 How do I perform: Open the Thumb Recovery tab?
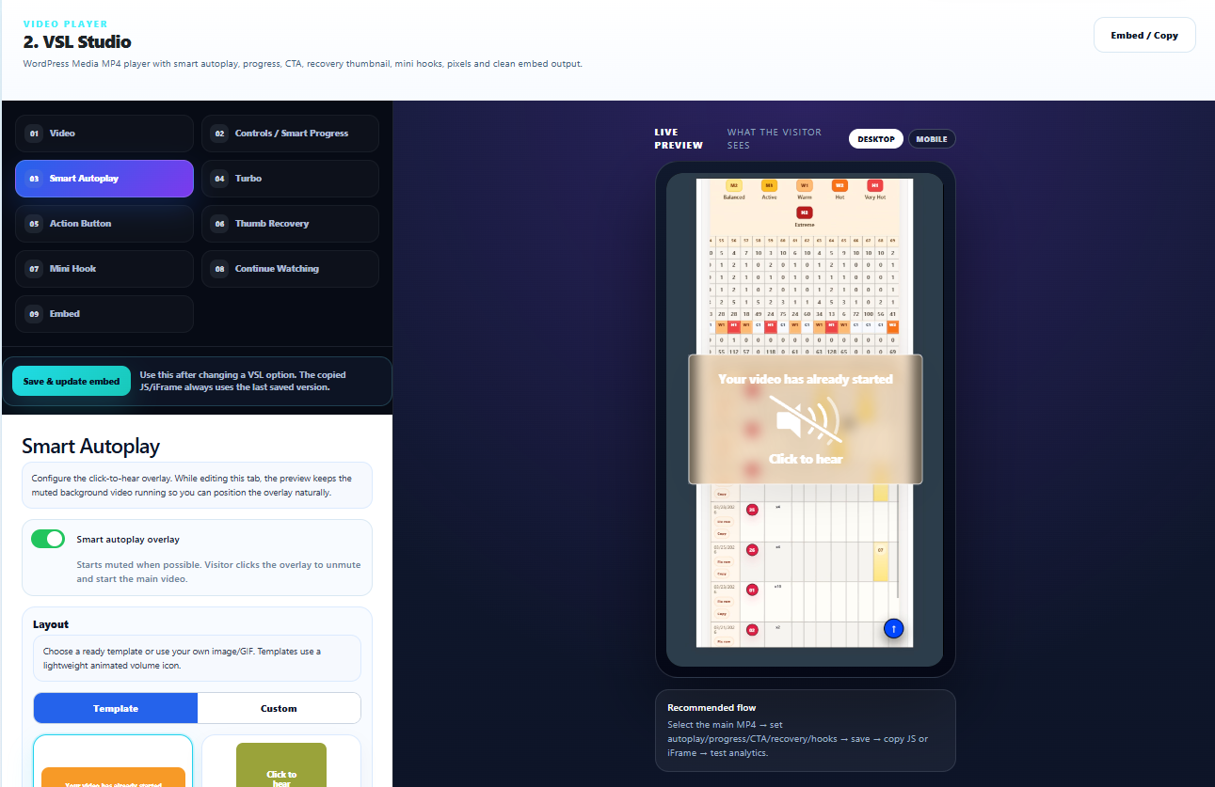pyautogui.click(x=290, y=224)
